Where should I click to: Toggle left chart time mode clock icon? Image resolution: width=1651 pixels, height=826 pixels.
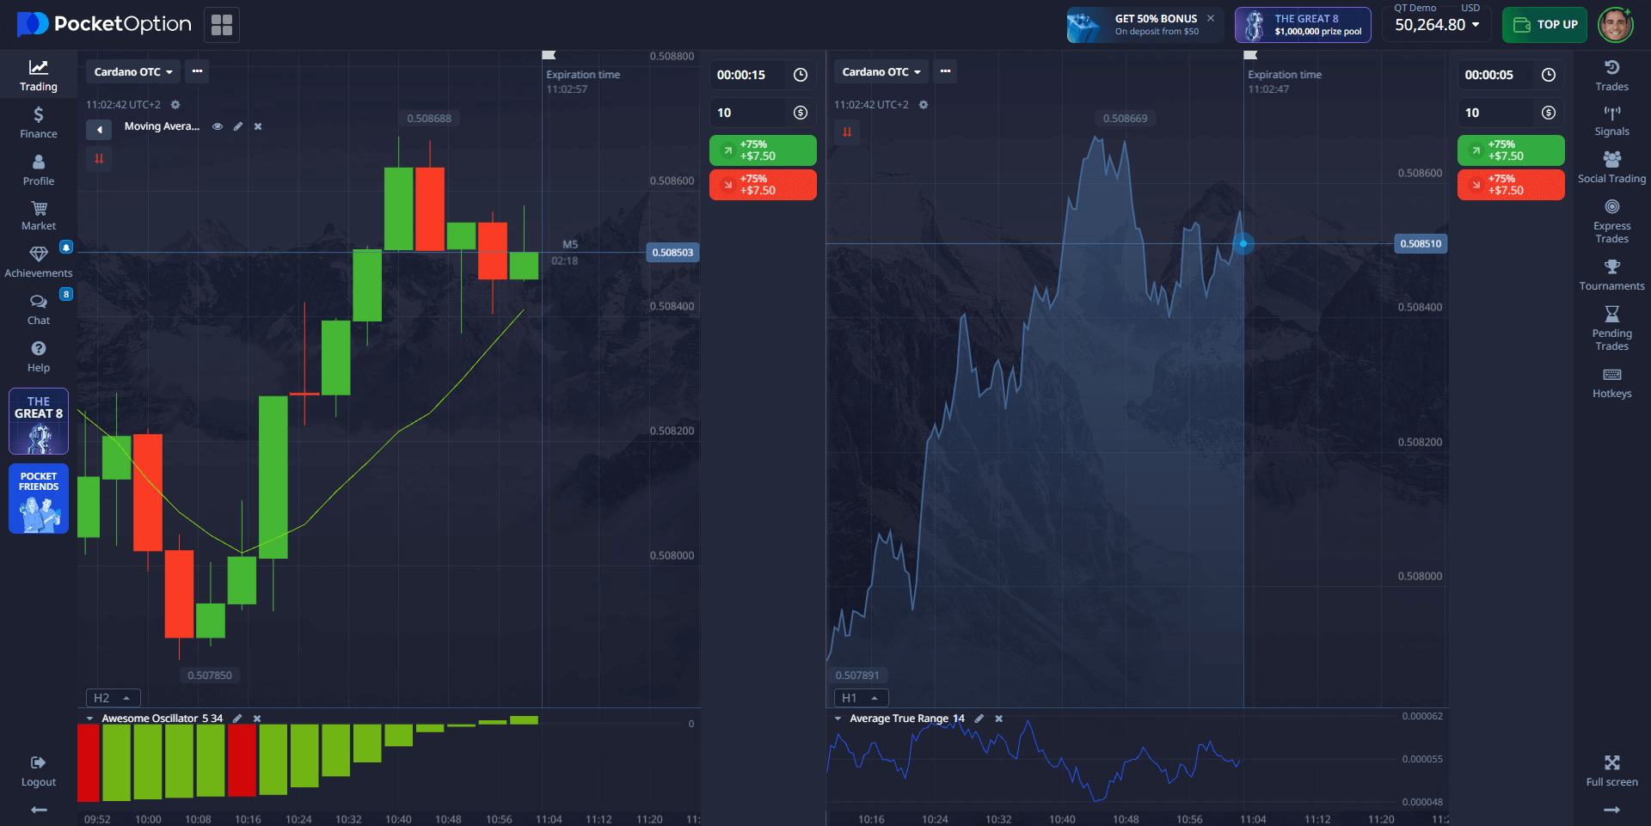(800, 75)
